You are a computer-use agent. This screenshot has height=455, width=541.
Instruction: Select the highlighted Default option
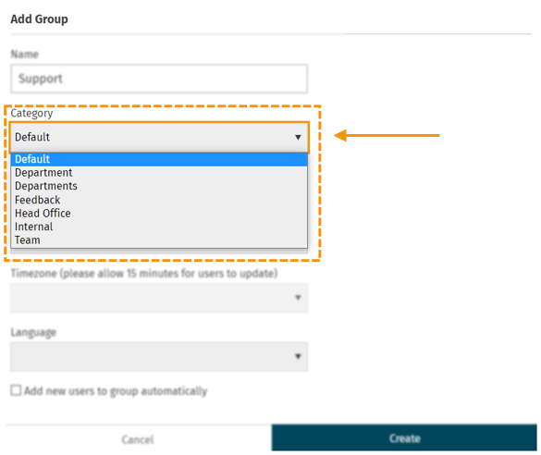click(159, 159)
